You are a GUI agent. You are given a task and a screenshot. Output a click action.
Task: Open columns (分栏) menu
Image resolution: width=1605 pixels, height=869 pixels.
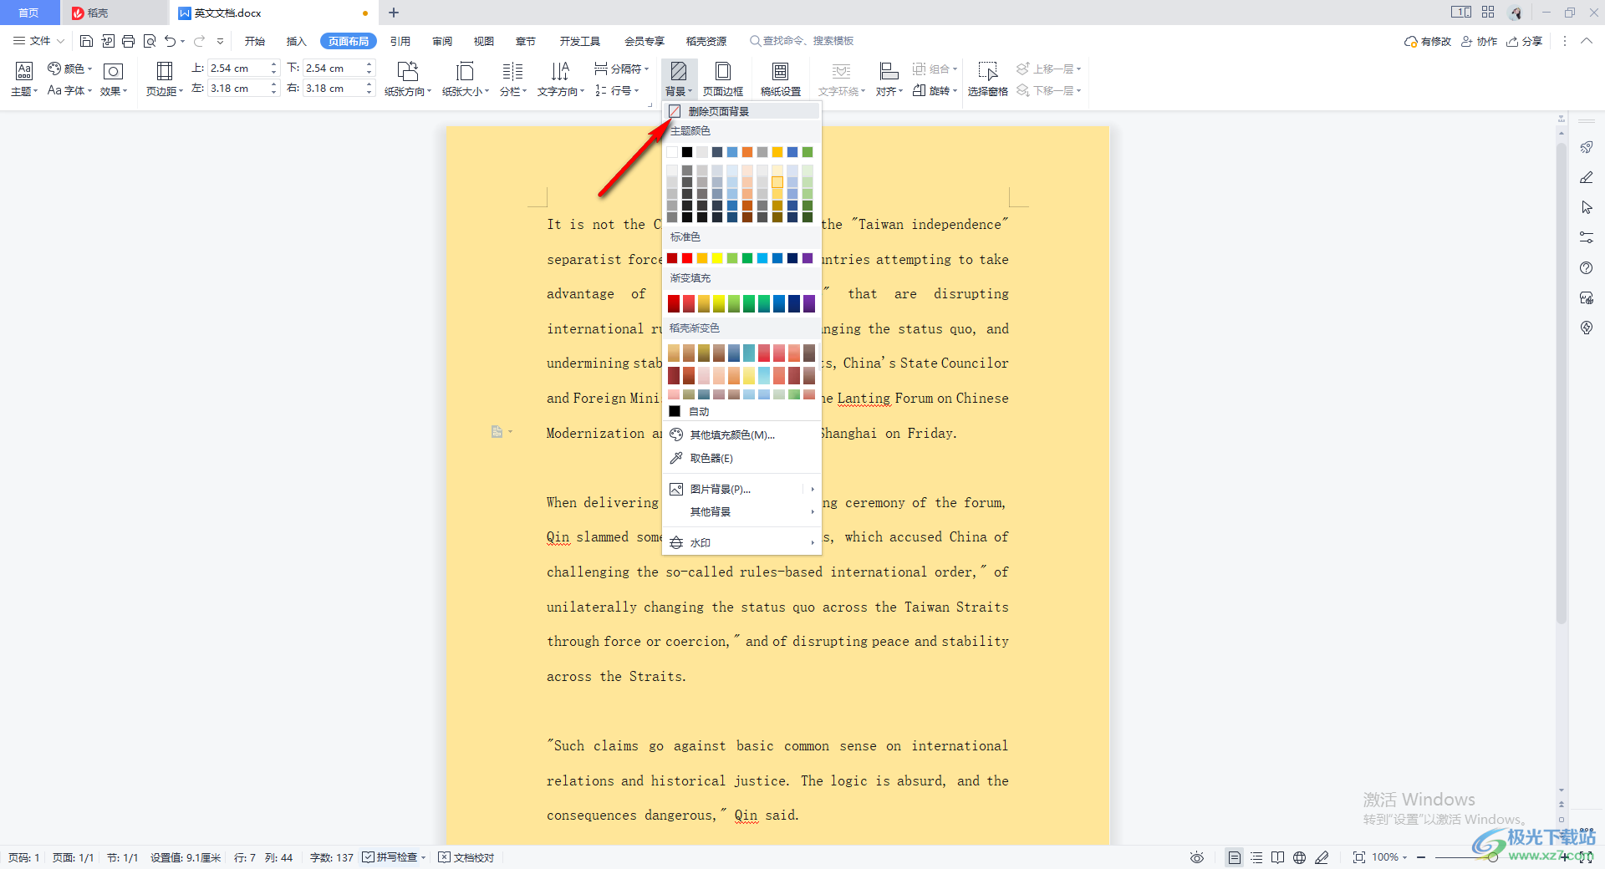513,79
